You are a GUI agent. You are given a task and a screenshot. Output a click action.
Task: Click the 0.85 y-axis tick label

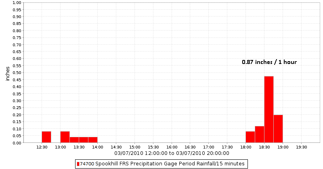tap(17, 24)
